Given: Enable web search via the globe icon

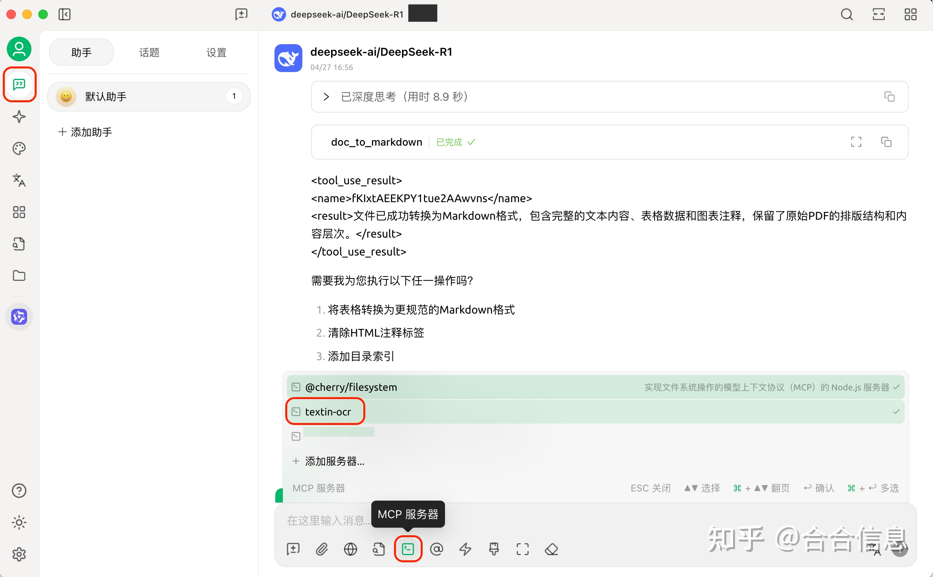Looking at the screenshot, I should [350, 549].
